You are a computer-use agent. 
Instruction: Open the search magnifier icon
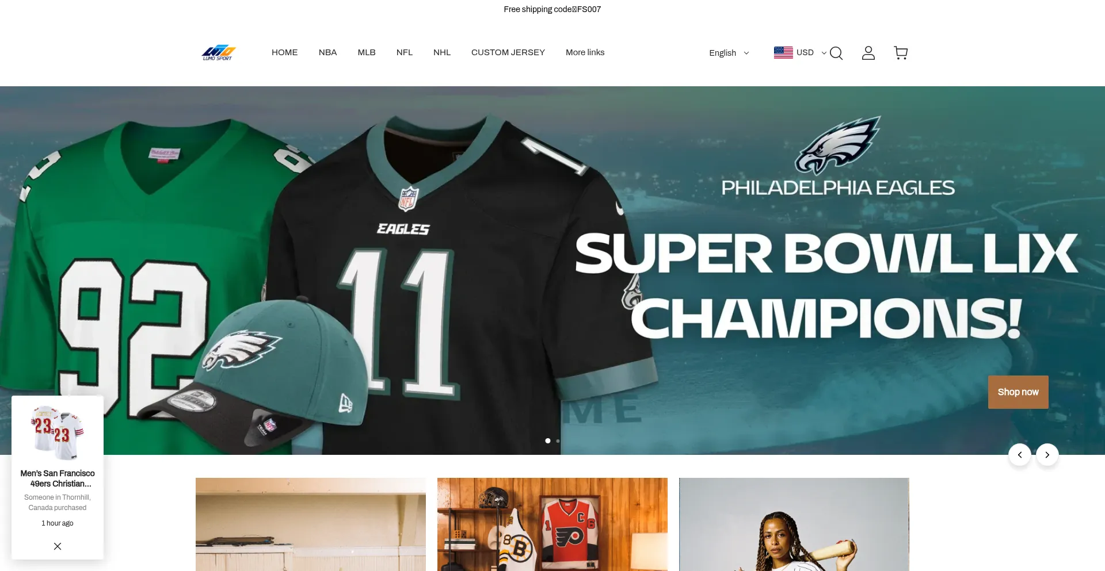coord(836,53)
